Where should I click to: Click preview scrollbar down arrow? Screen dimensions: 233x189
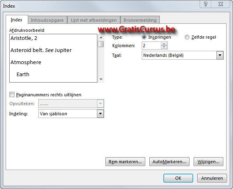click(101, 79)
